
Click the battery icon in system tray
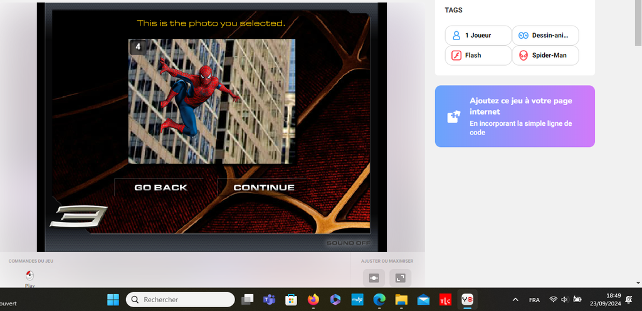click(x=577, y=300)
